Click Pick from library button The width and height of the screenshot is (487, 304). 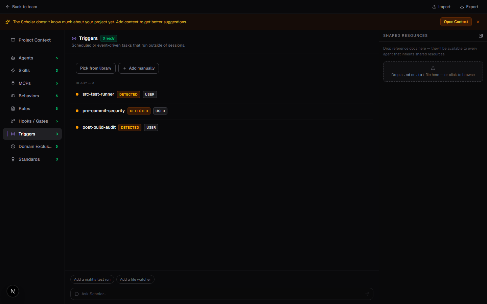click(x=96, y=68)
